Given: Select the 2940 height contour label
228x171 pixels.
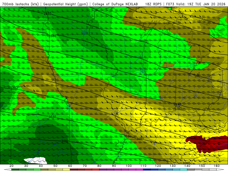Looking at the screenshot, I should point(177,104).
